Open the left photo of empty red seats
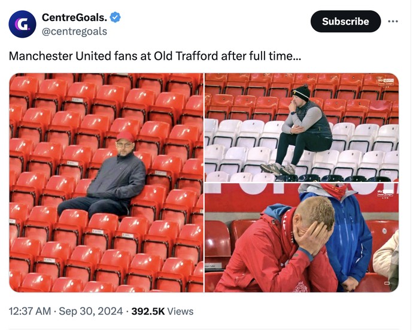The image size is (419, 332). coord(106,182)
